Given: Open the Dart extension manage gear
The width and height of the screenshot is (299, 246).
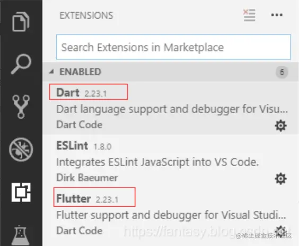Looking at the screenshot, I should pos(280,126).
